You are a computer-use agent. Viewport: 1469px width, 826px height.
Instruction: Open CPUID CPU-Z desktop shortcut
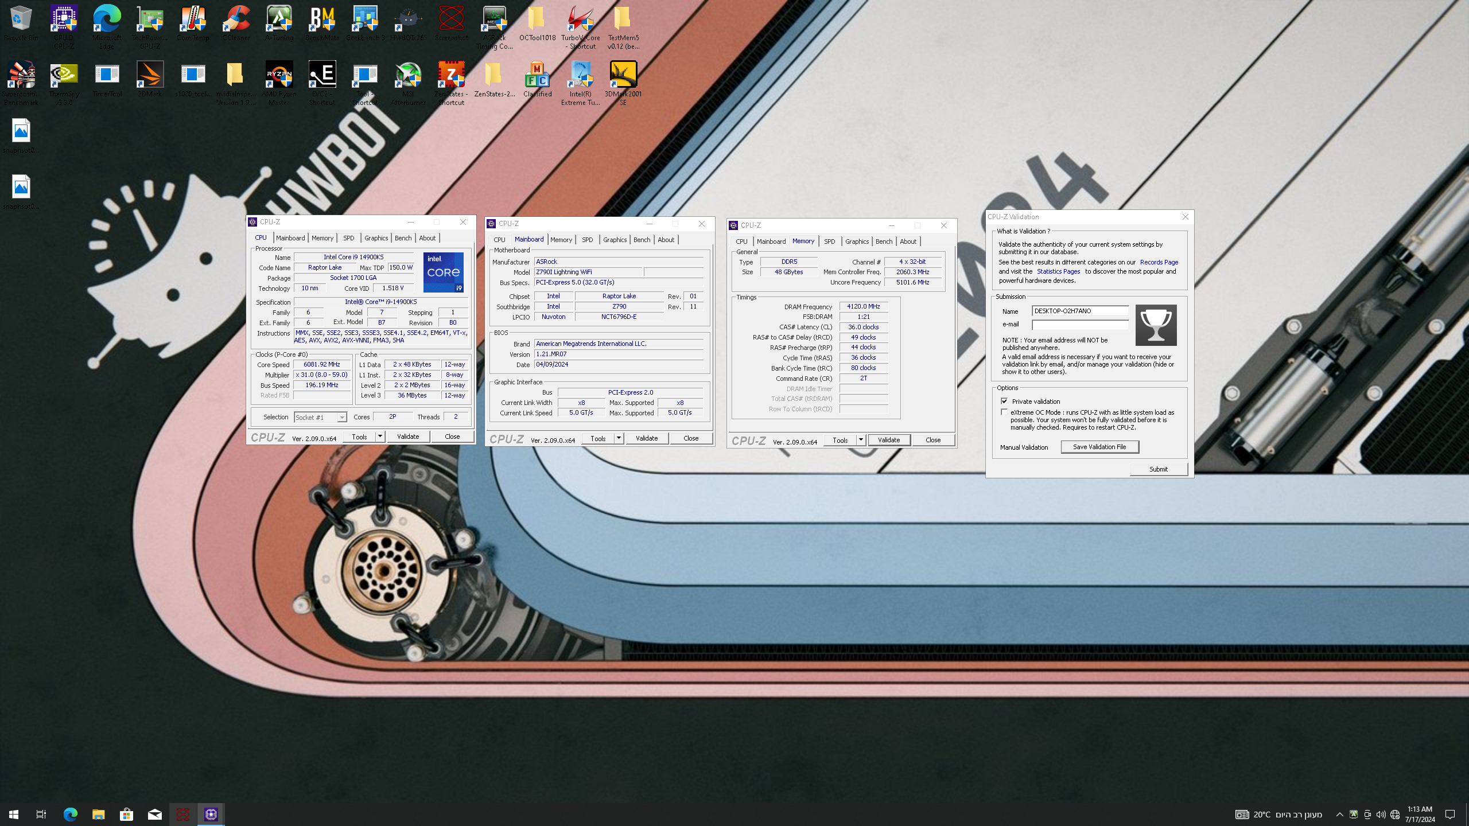click(x=64, y=26)
